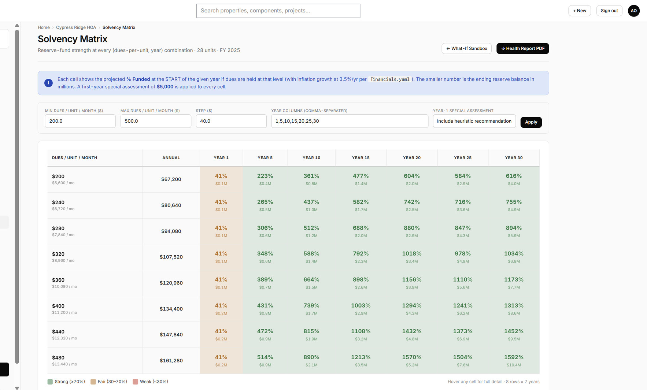Click the Annual column header
The image size is (647, 390).
coord(171,158)
